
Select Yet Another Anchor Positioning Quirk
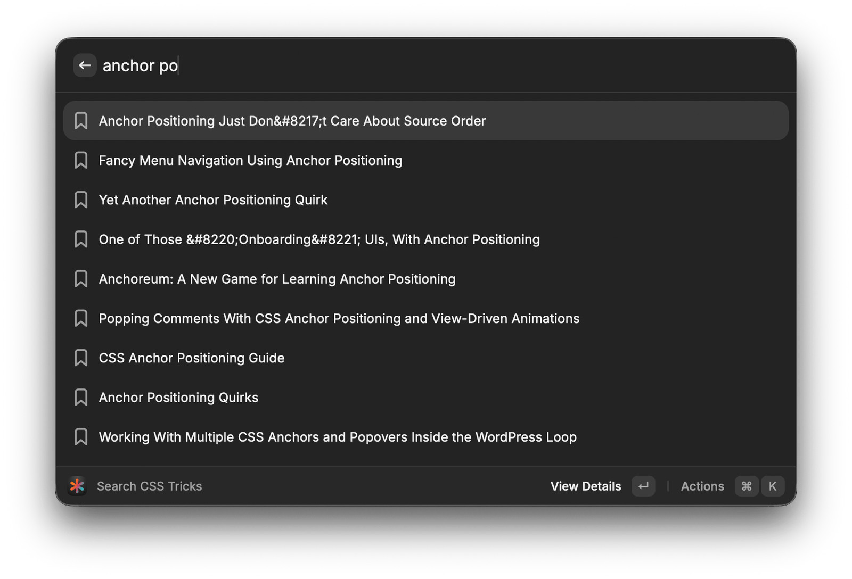pos(213,200)
